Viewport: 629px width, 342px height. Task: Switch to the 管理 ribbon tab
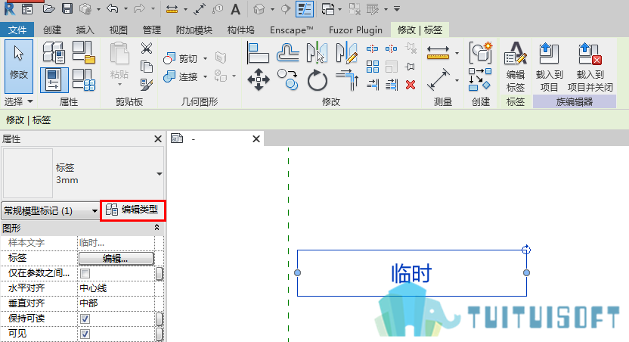click(x=152, y=30)
